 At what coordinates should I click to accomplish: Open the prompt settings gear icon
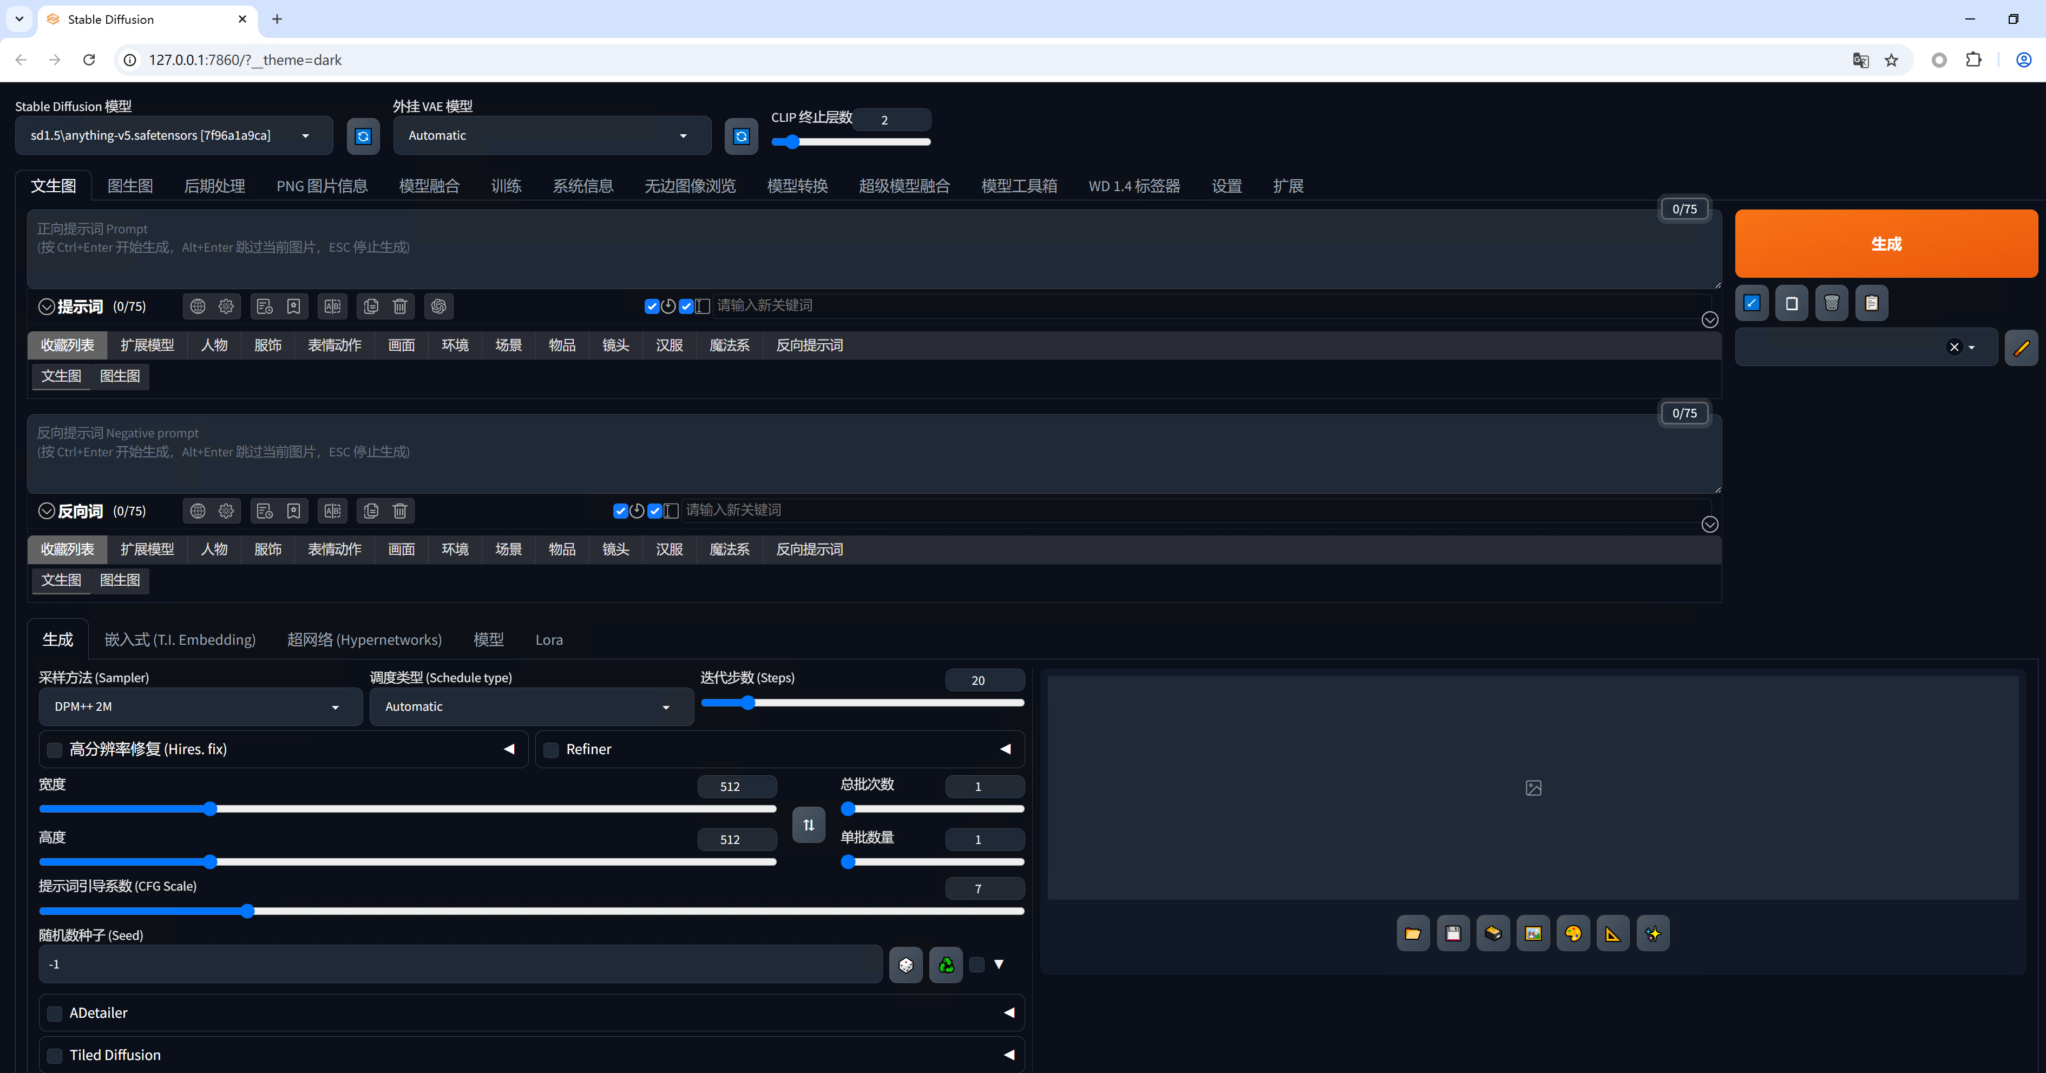pyautogui.click(x=226, y=306)
